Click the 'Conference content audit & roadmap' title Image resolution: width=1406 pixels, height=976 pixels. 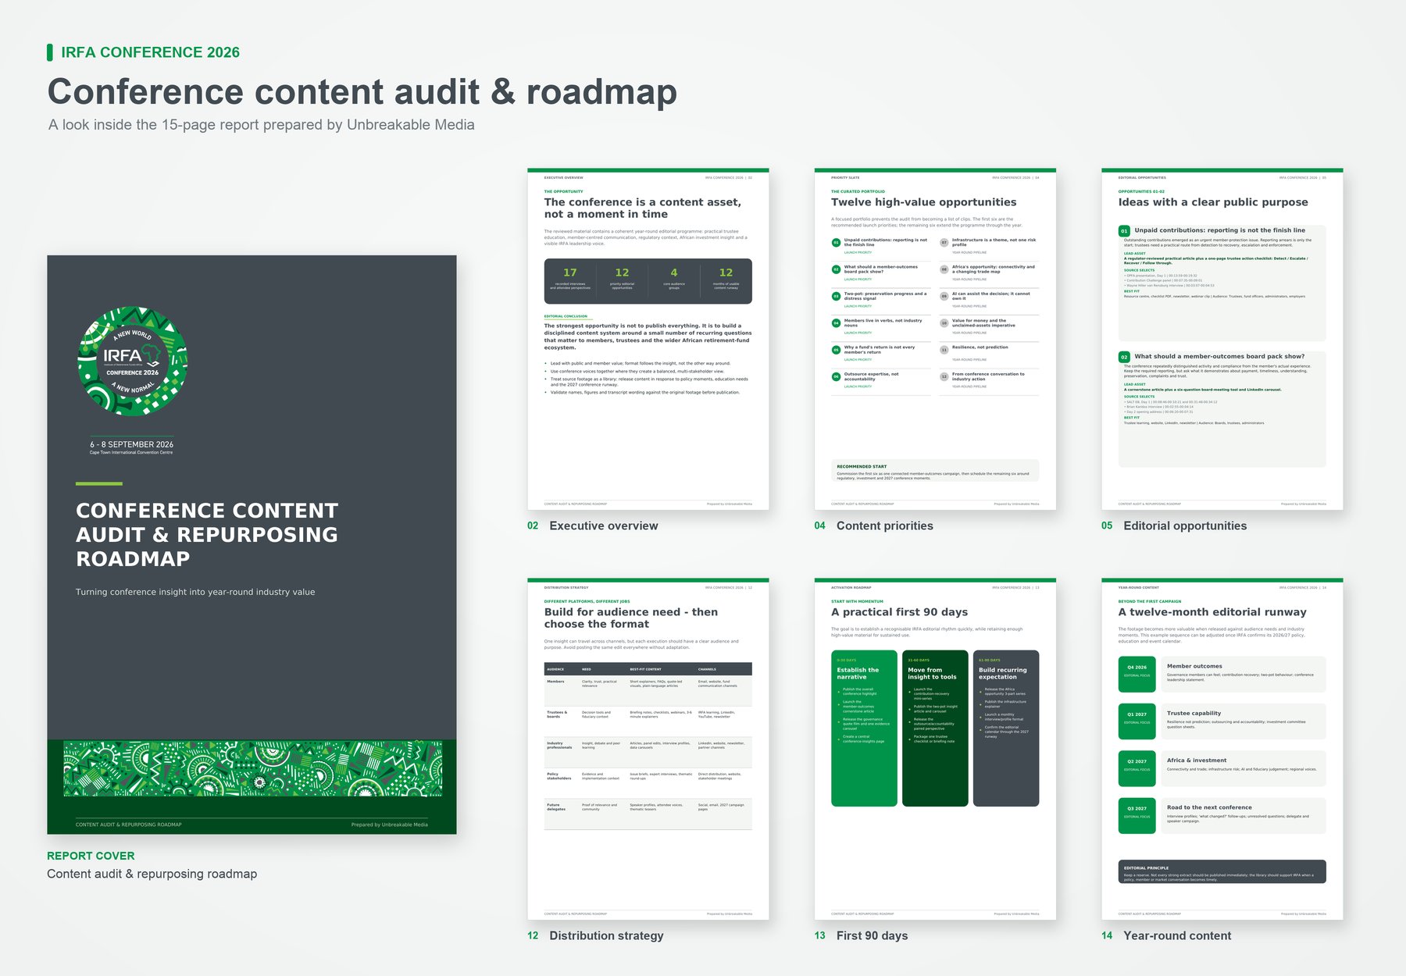point(362,92)
